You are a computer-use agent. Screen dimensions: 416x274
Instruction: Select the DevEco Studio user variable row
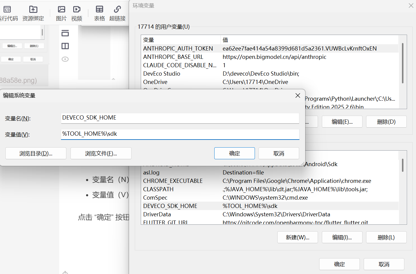pyautogui.click(x=270, y=74)
